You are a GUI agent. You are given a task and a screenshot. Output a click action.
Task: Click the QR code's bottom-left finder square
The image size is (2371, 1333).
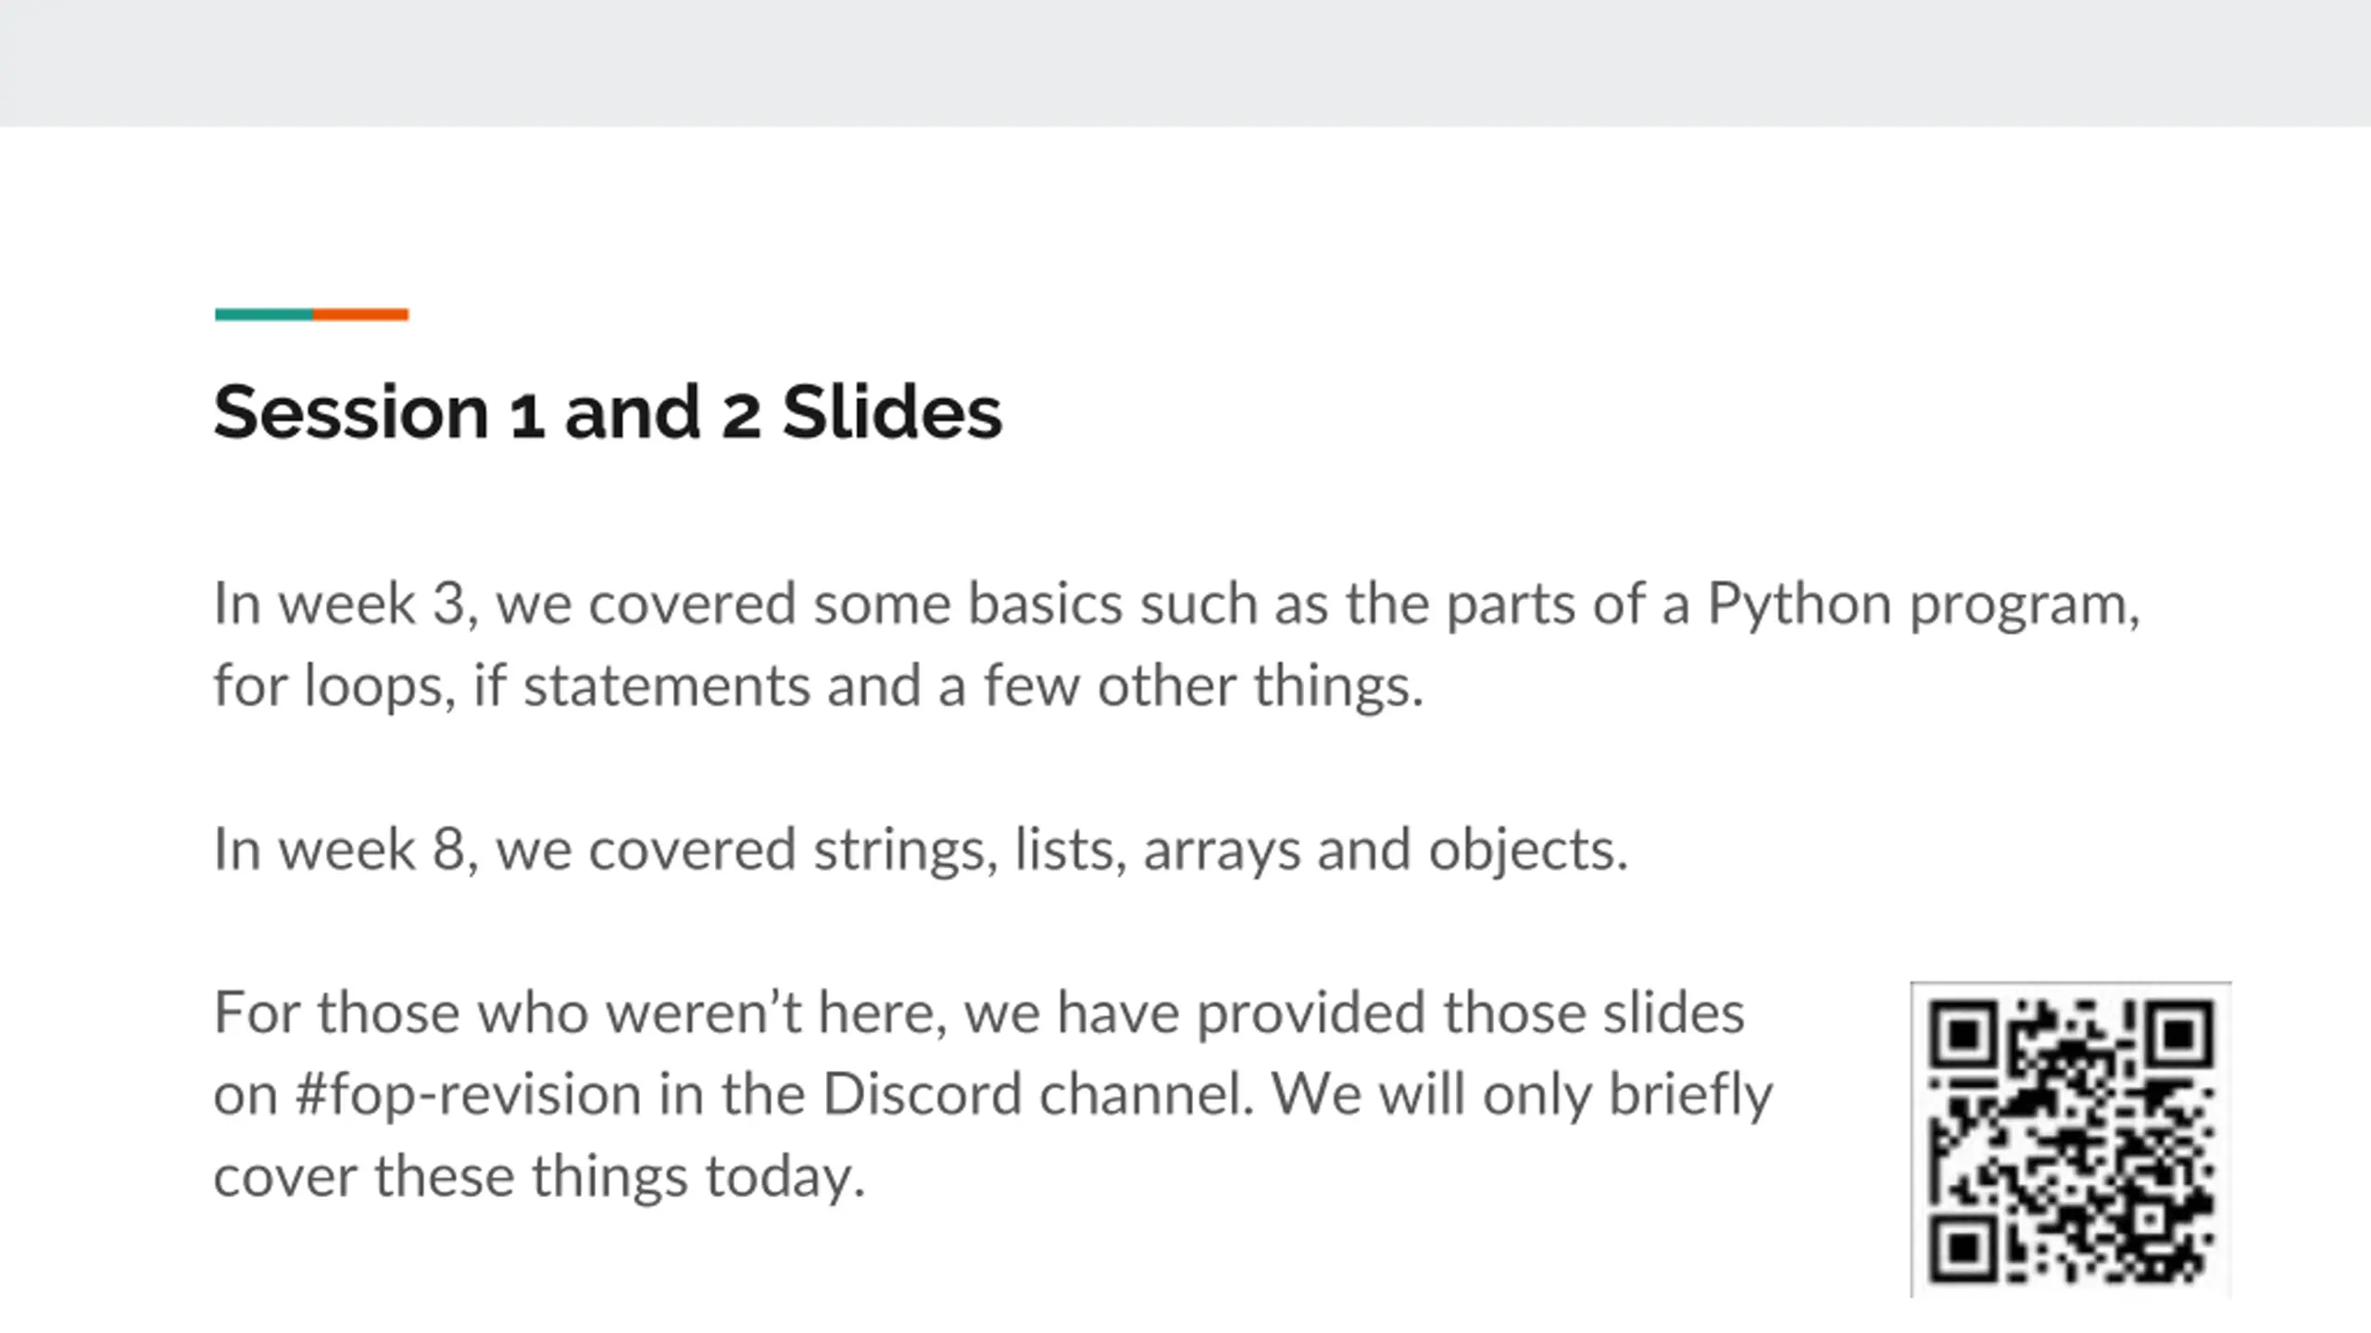1963,1248
